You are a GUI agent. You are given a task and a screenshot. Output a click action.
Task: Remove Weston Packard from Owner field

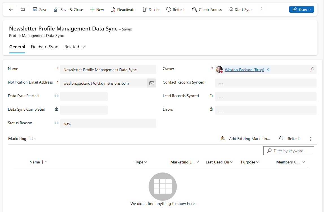click(268, 69)
